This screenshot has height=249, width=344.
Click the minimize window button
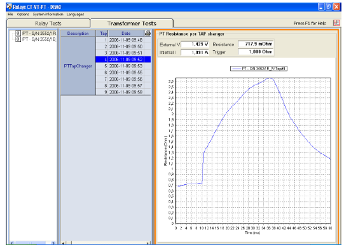321,7
